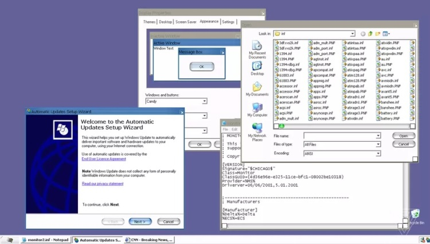
Task: Switch to the Settings tab
Action: coord(228,22)
